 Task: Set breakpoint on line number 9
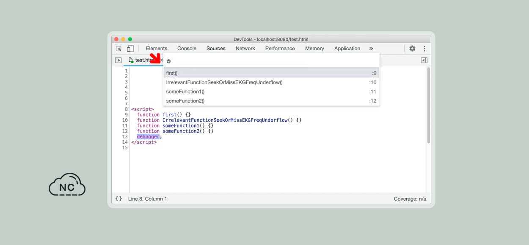[126, 115]
